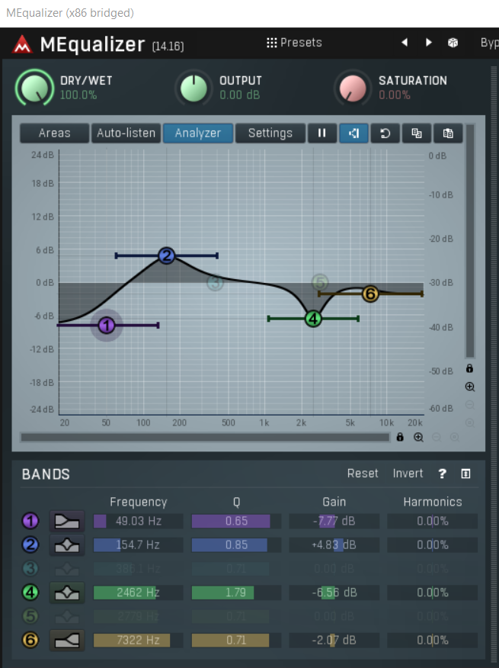Open the Bands help question mark
Image resolution: width=499 pixels, height=668 pixels.
(x=443, y=474)
